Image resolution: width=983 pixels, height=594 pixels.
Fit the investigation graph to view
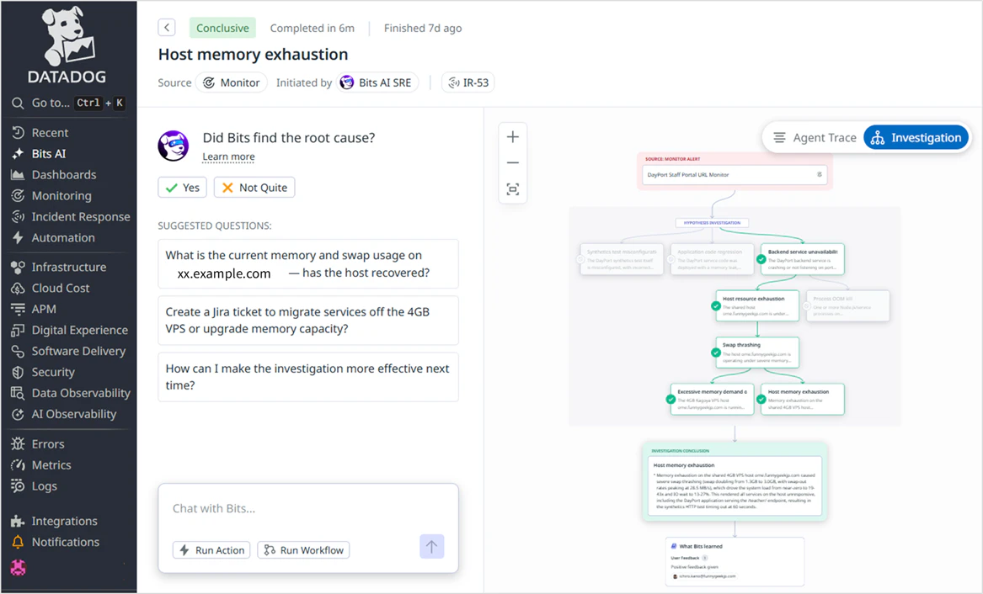513,189
